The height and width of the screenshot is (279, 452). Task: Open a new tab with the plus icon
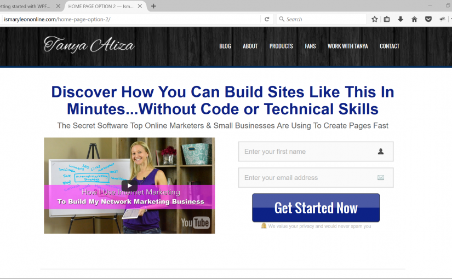click(x=153, y=6)
